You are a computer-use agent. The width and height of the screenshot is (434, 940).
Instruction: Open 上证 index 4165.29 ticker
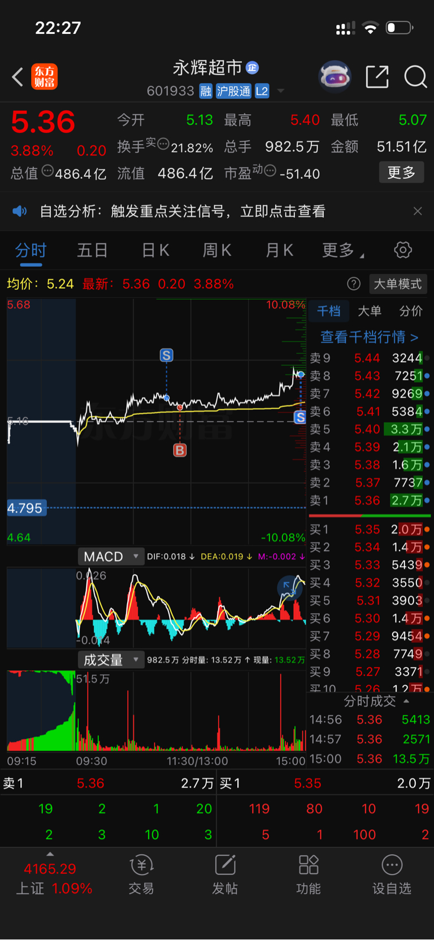coord(54,878)
